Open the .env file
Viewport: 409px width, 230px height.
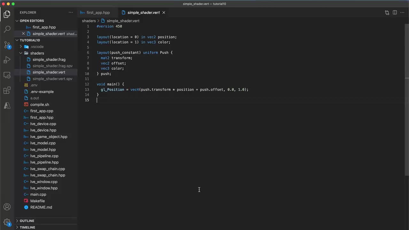click(x=34, y=85)
